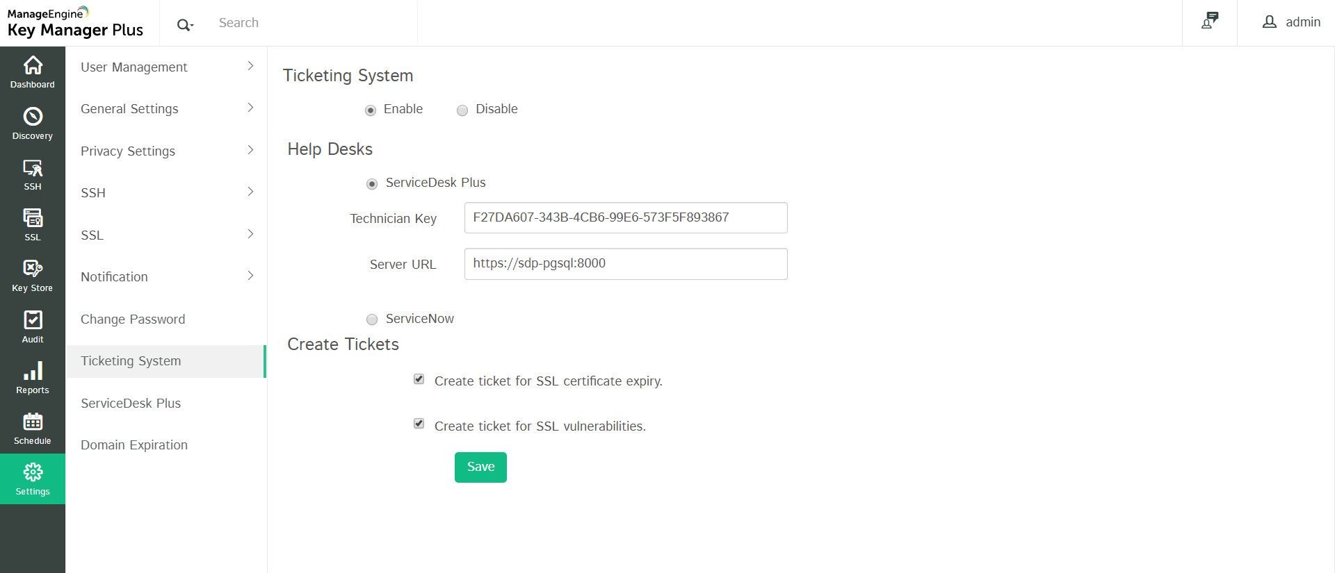Open the Key Store icon
The image size is (1335, 573).
tap(33, 269)
